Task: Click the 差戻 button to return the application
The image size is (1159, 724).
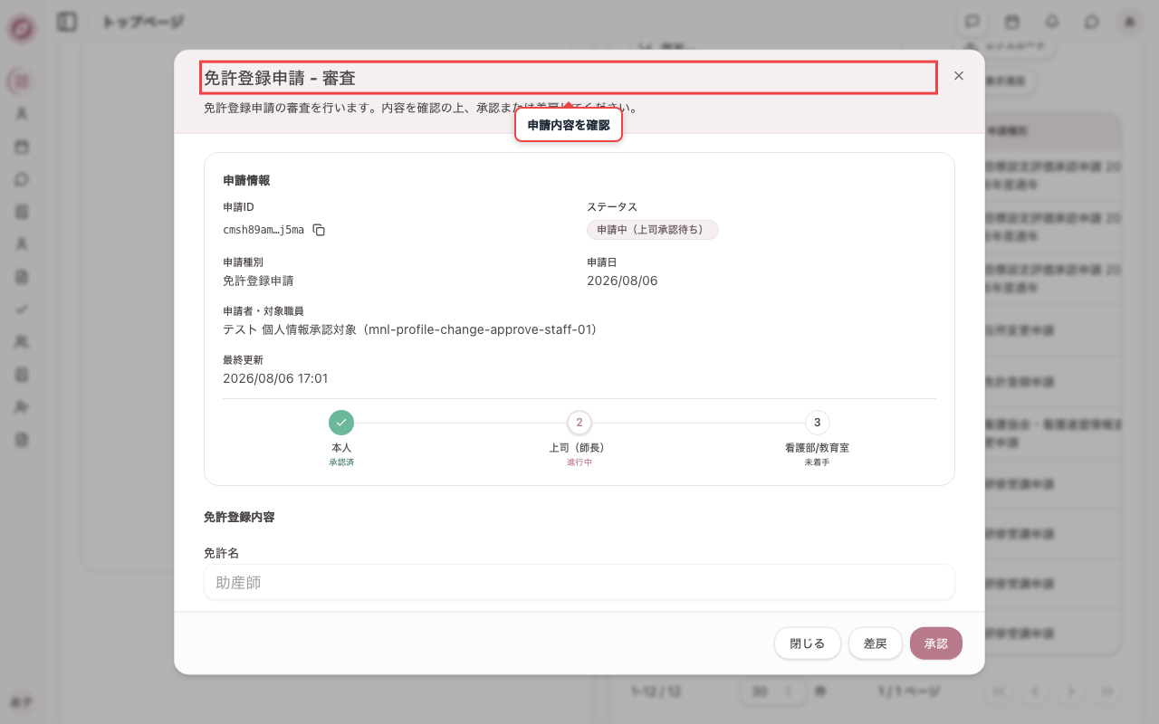Action: coord(875,643)
